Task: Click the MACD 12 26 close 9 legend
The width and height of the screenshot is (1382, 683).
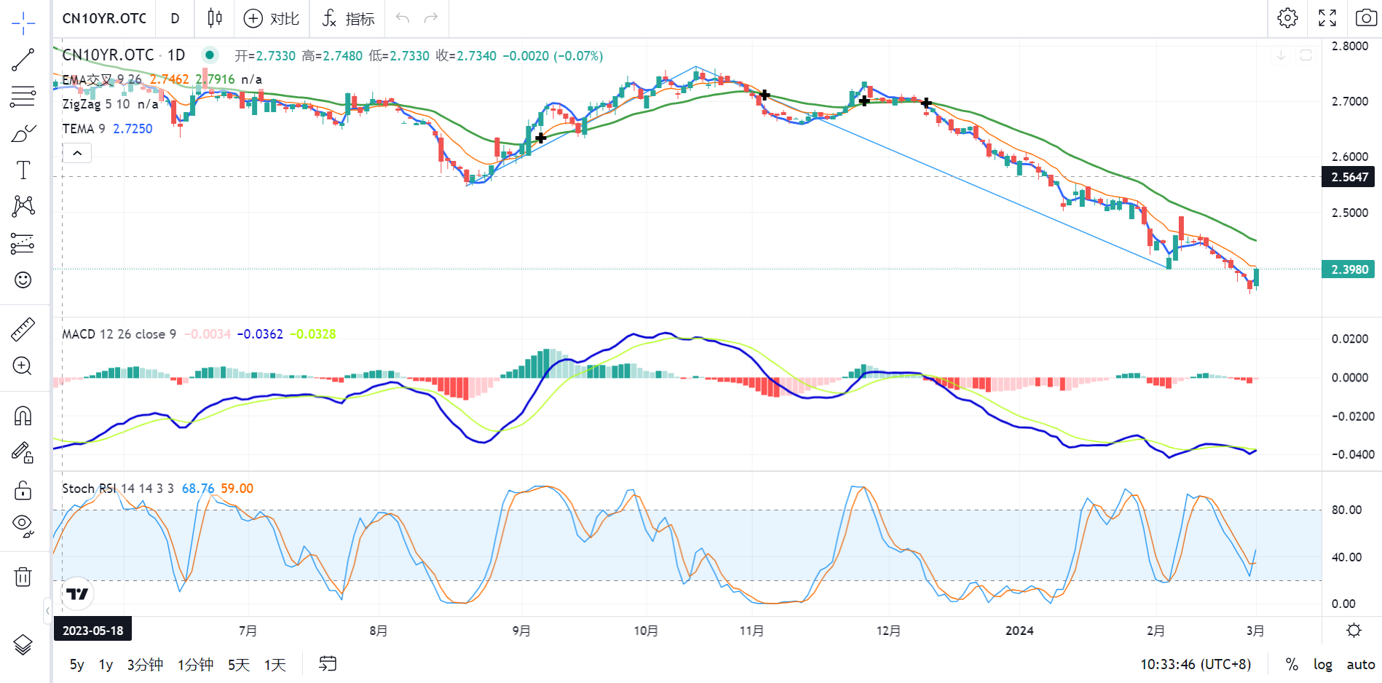Action: coord(119,334)
